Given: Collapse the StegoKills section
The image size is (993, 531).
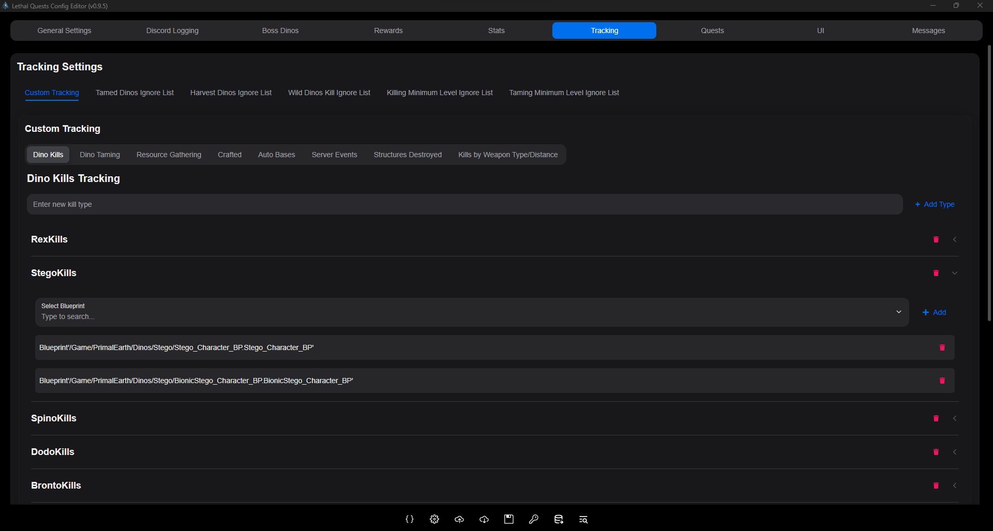Looking at the screenshot, I should pyautogui.click(x=955, y=273).
